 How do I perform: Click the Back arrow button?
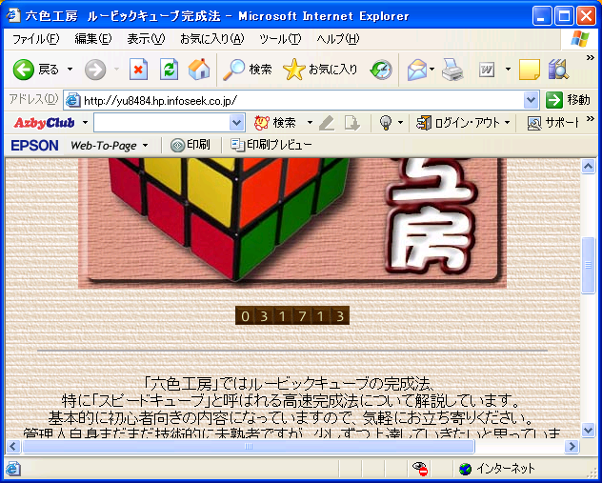click(25, 70)
